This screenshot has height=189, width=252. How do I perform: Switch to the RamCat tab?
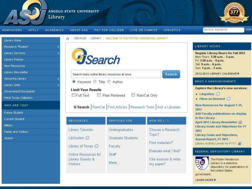click(99, 107)
